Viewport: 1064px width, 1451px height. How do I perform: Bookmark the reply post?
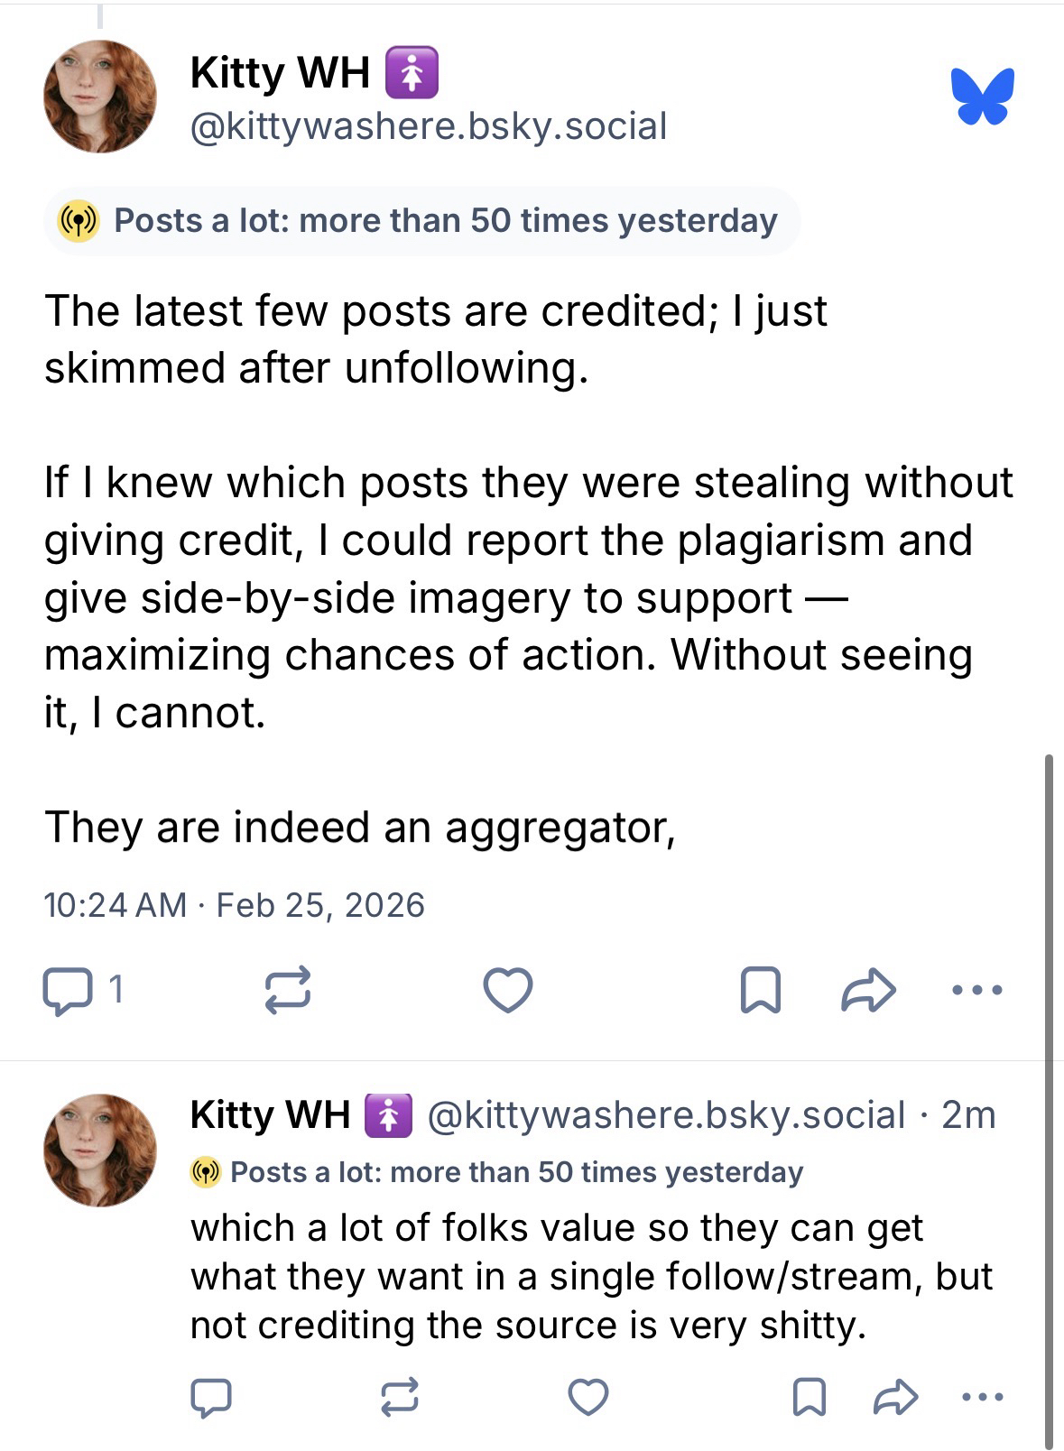click(x=809, y=1398)
